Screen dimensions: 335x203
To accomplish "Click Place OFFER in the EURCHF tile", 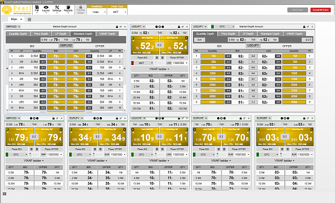I will (239, 149).
